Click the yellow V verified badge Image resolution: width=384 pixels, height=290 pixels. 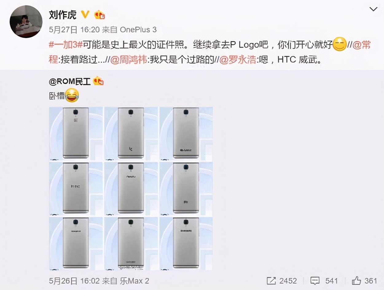(84, 14)
